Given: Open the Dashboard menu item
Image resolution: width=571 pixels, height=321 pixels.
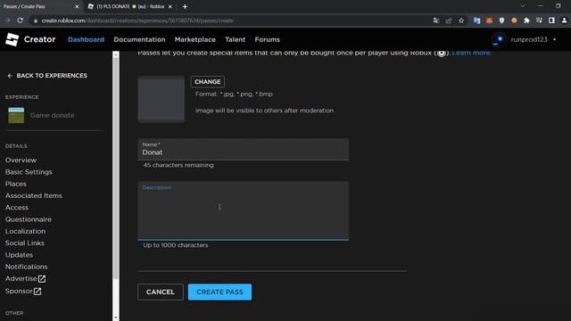Looking at the screenshot, I should pyautogui.click(x=86, y=39).
